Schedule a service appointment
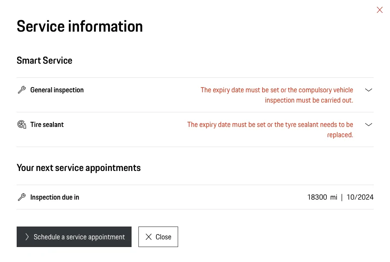 [x=74, y=237]
